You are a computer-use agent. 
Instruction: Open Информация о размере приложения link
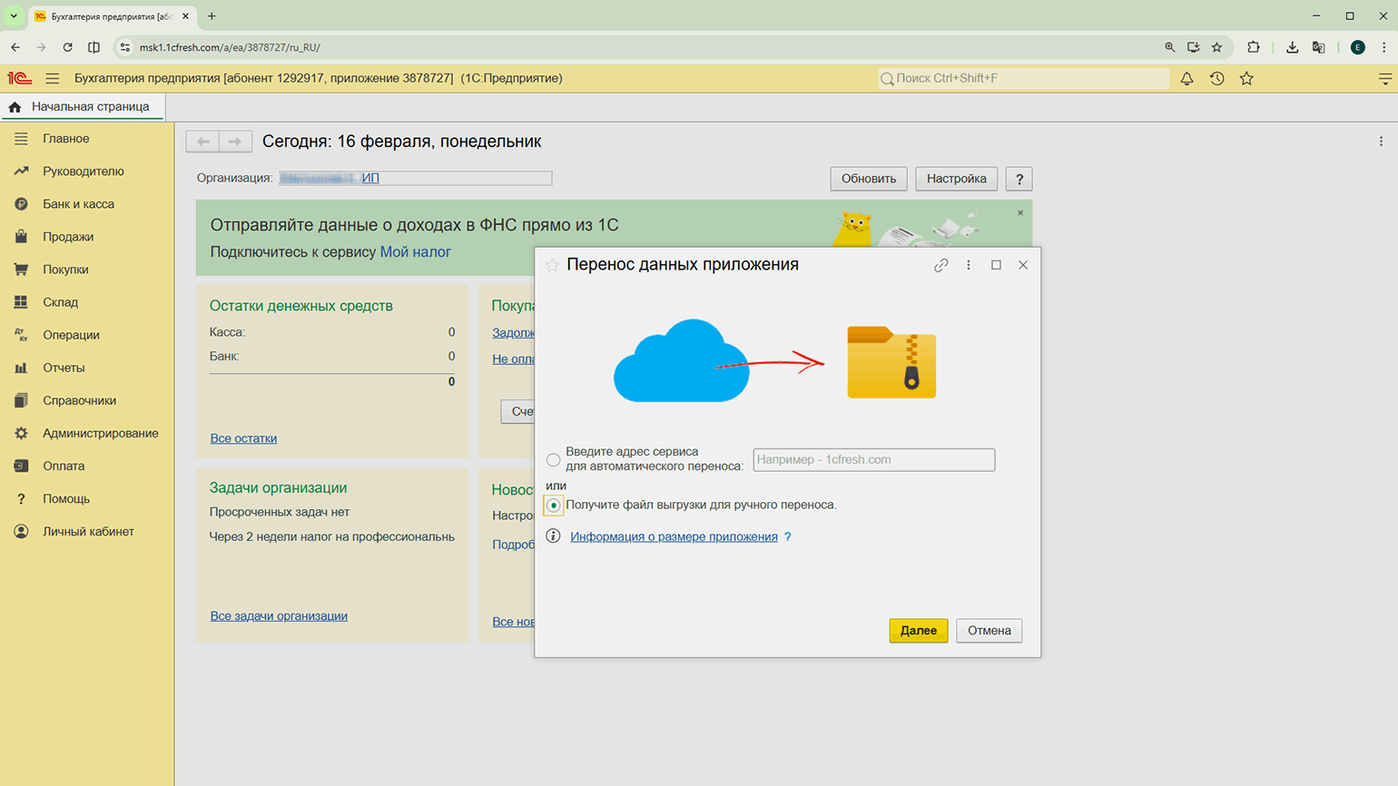(674, 536)
